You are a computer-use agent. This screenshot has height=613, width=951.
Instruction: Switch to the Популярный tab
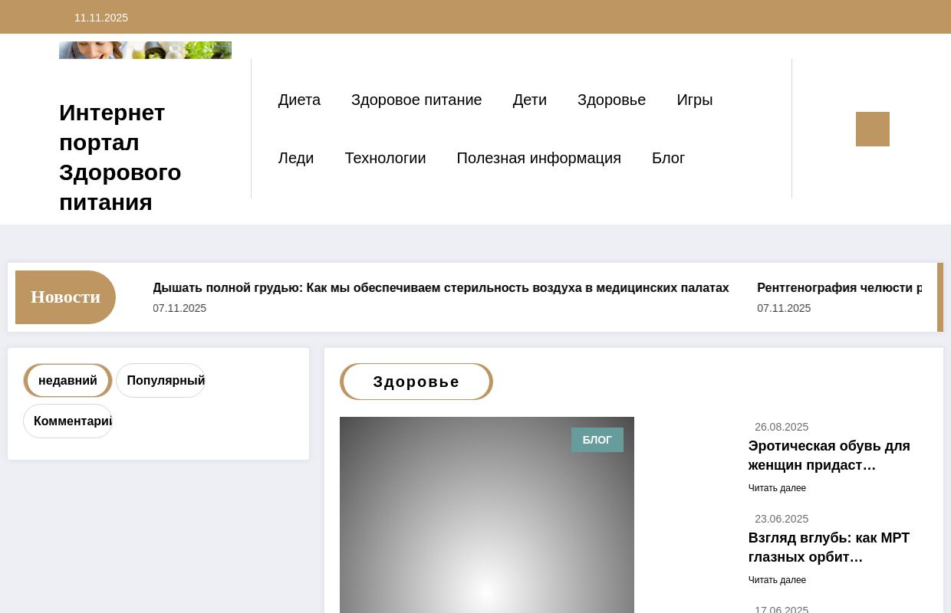[166, 380]
